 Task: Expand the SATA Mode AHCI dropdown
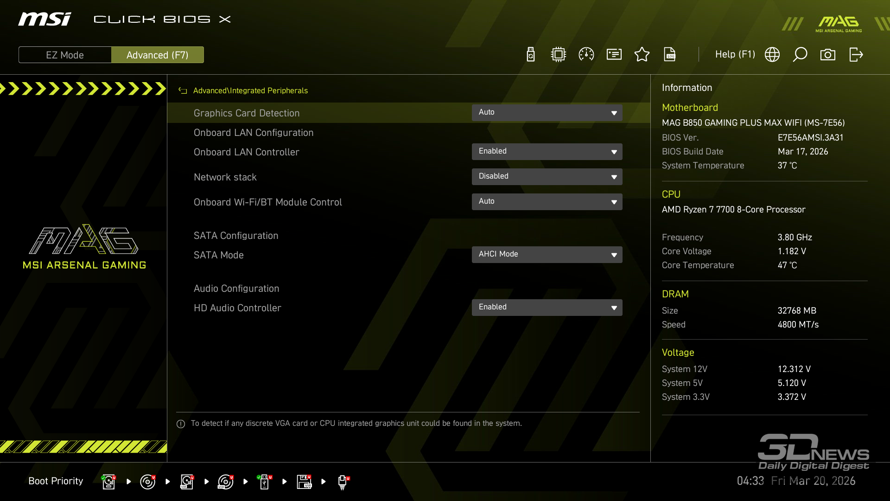tap(547, 255)
